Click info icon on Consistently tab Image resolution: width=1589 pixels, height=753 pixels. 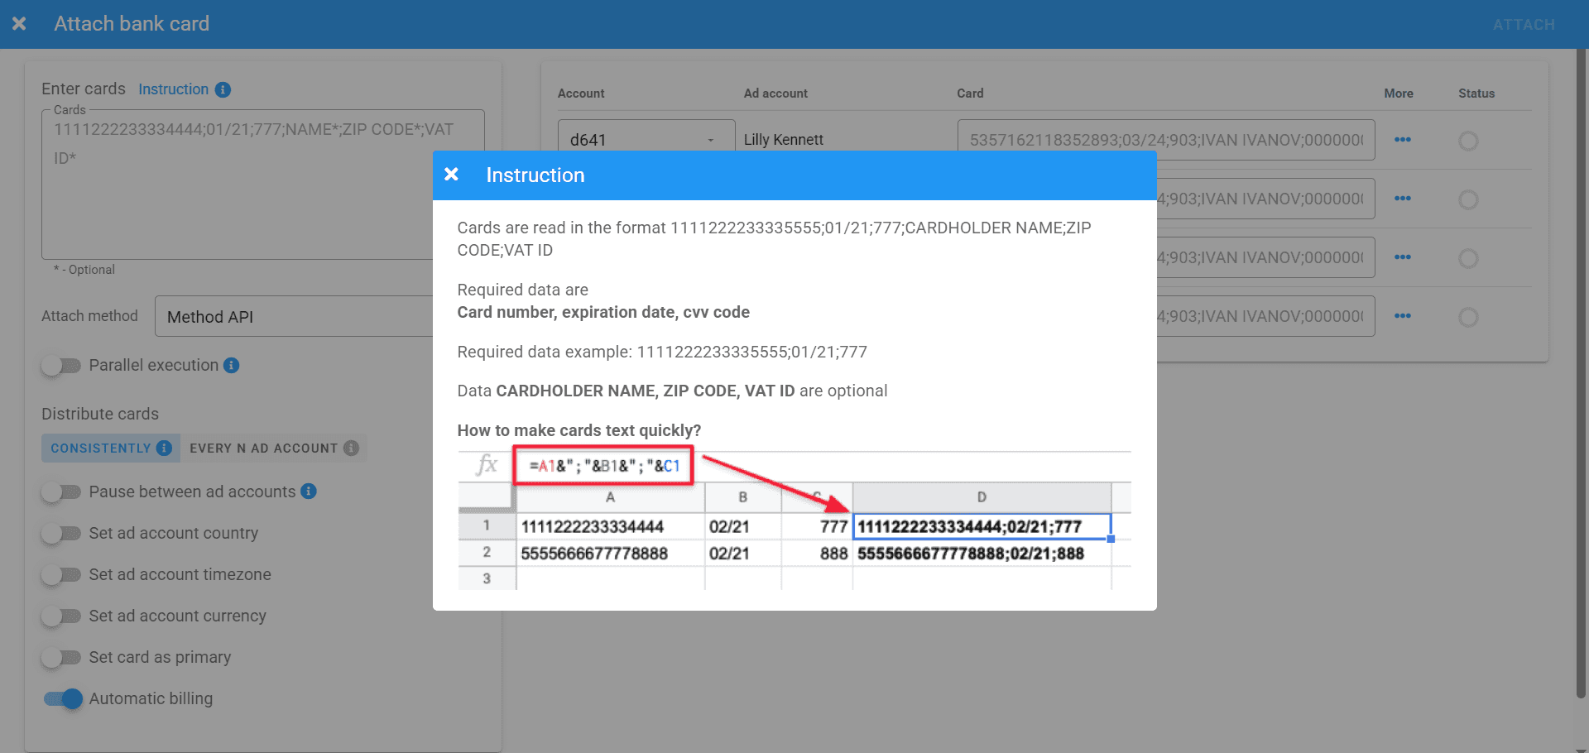tap(165, 448)
